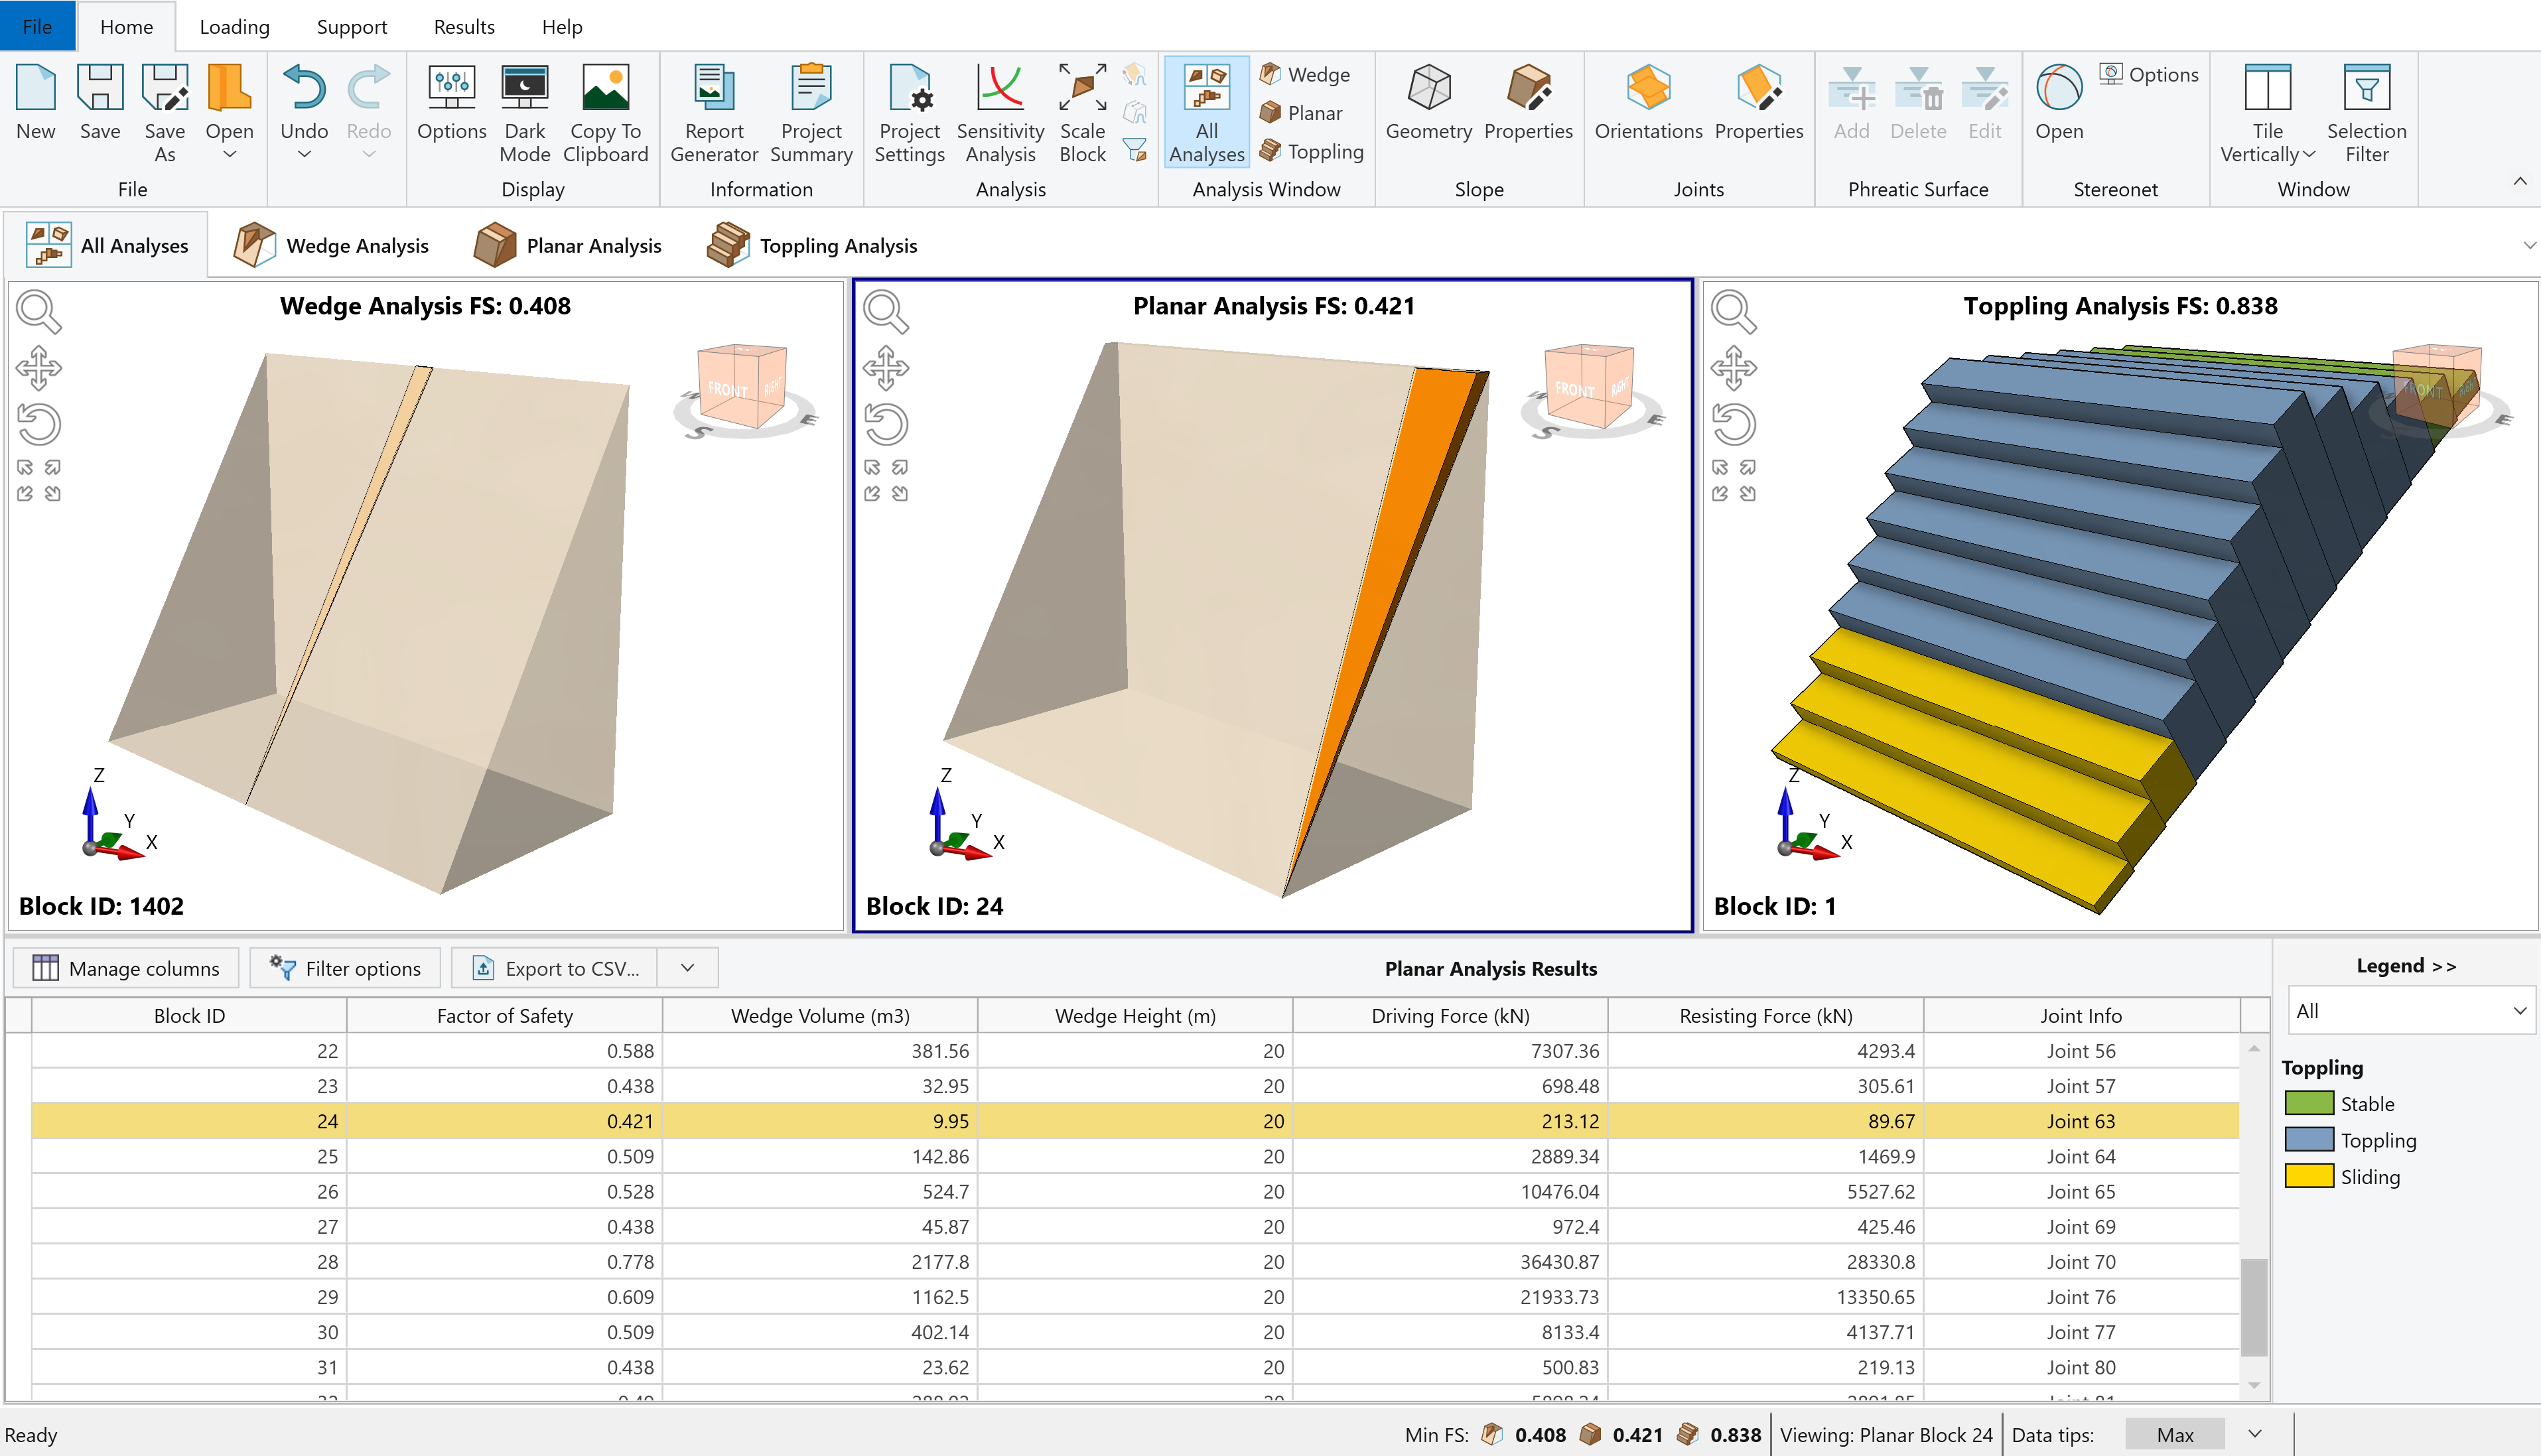Create a New project file
2541x1456 pixels.
36,102
